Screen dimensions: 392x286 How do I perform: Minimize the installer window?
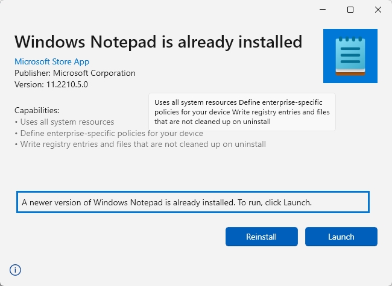pyautogui.click(x=323, y=10)
